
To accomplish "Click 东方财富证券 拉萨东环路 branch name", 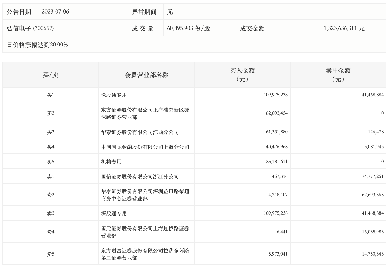I will (x=145, y=254).
